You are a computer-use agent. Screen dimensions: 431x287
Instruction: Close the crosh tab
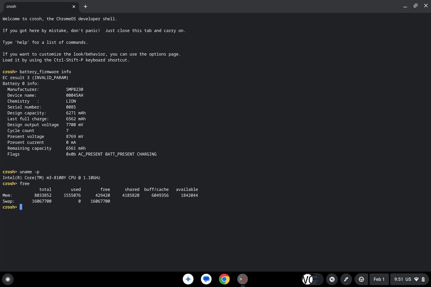tap(74, 7)
